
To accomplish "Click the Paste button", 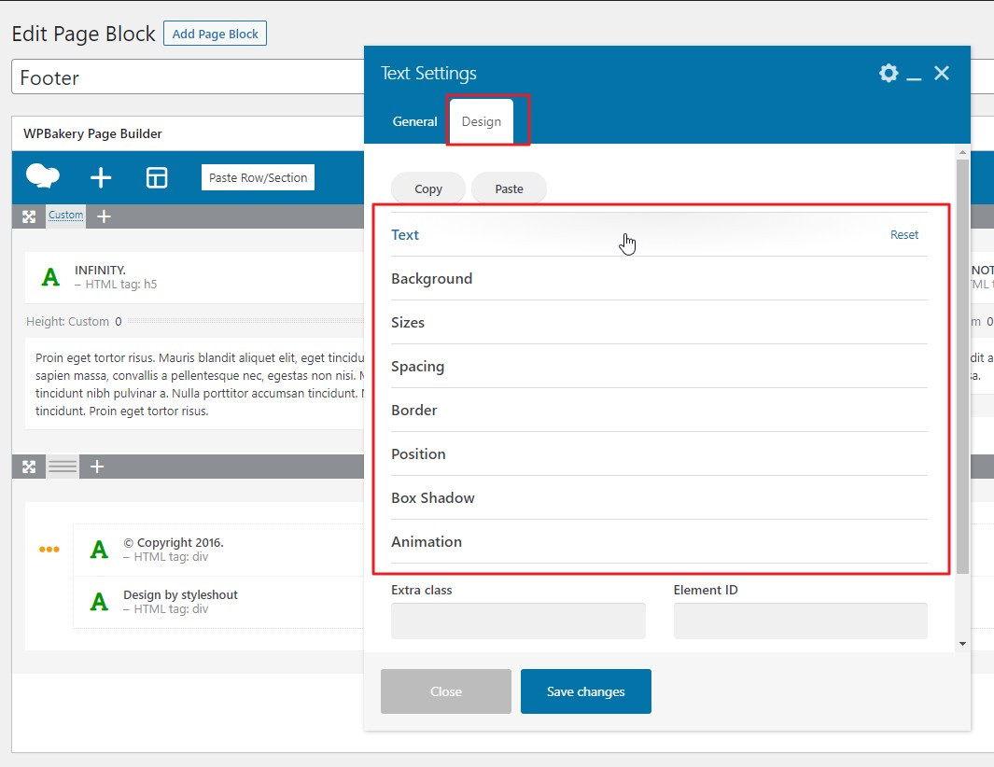I will click(509, 188).
